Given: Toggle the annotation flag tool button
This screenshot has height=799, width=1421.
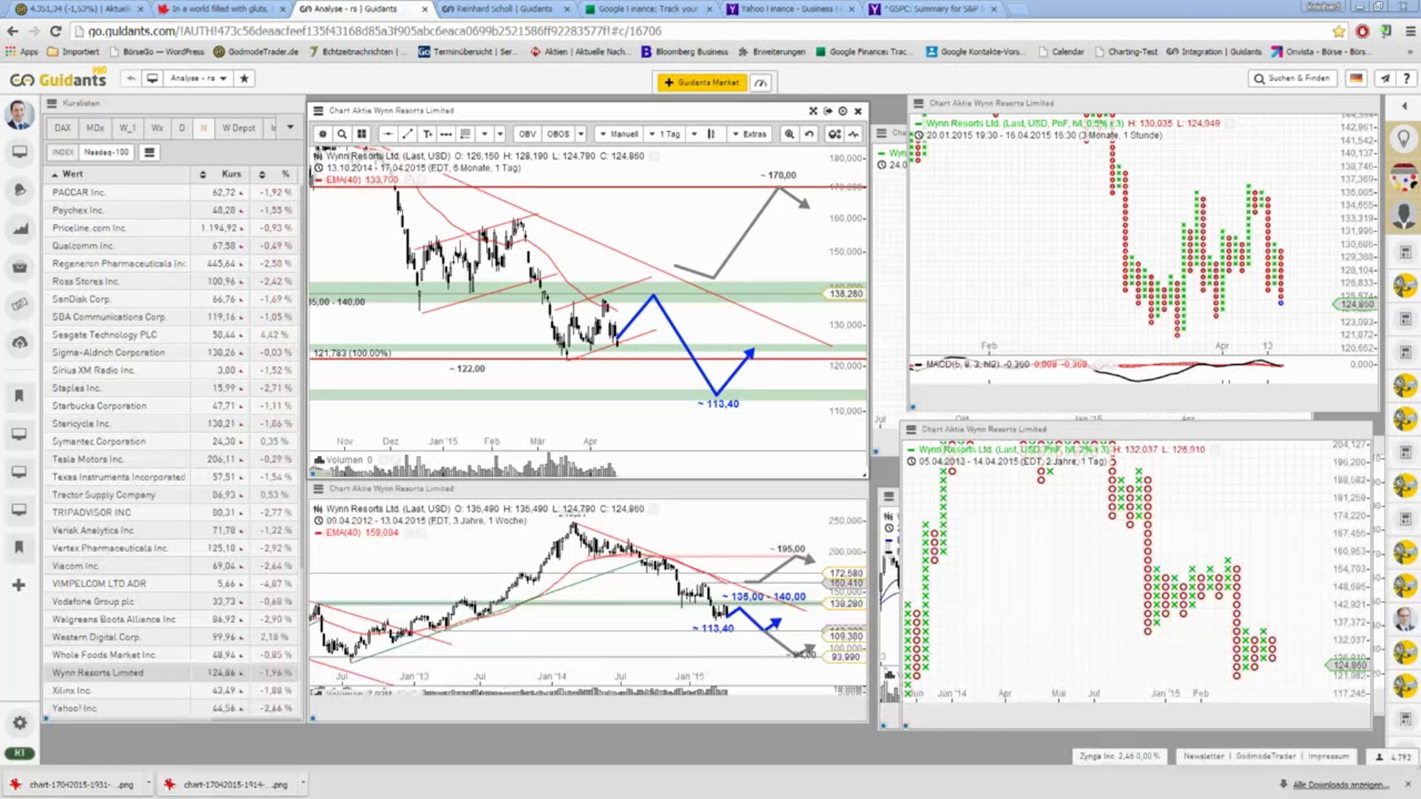Looking at the screenshot, I should click(465, 134).
